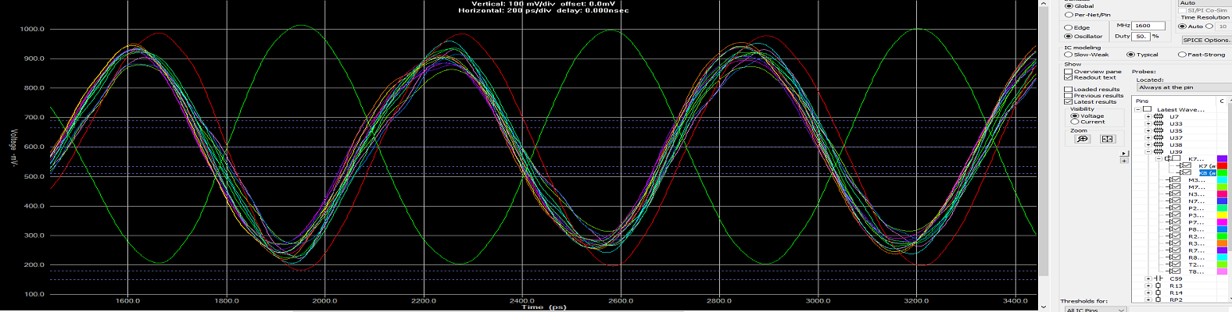Uncheck the Readout text checkbox
Screen dimensions: 1232x312
click(x=1068, y=77)
